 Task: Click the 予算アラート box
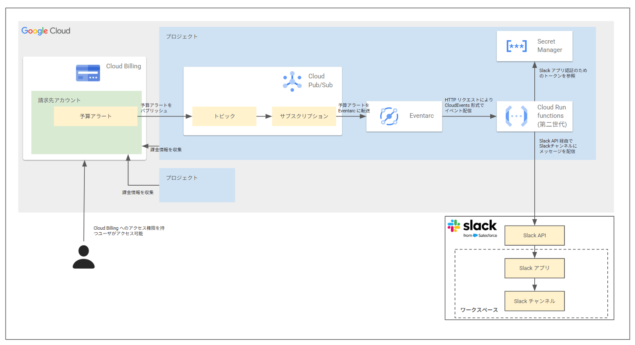click(96, 116)
